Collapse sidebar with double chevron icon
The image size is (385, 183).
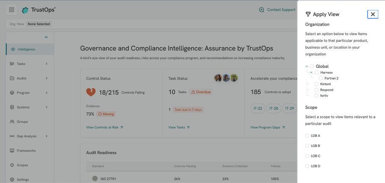coord(46,37)
